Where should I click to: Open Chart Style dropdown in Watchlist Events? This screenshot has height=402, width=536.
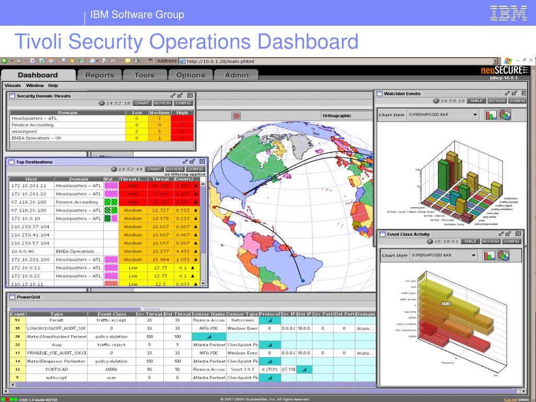point(443,115)
